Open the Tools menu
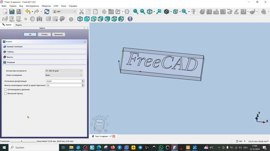270x151 pixels. pyautogui.click(x=32, y=6)
